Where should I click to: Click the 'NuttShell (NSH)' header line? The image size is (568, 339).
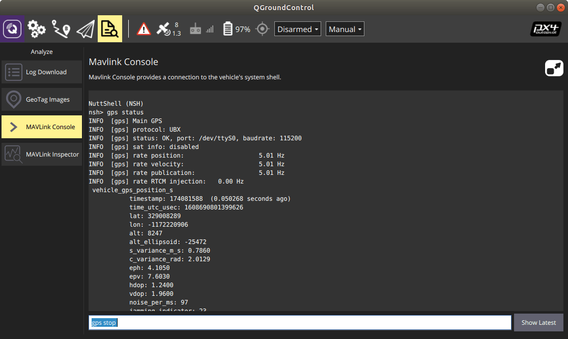tap(116, 104)
